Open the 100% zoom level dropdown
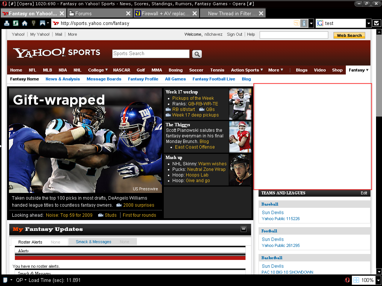The height and width of the screenshot is (286, 382). pyautogui.click(x=378, y=280)
